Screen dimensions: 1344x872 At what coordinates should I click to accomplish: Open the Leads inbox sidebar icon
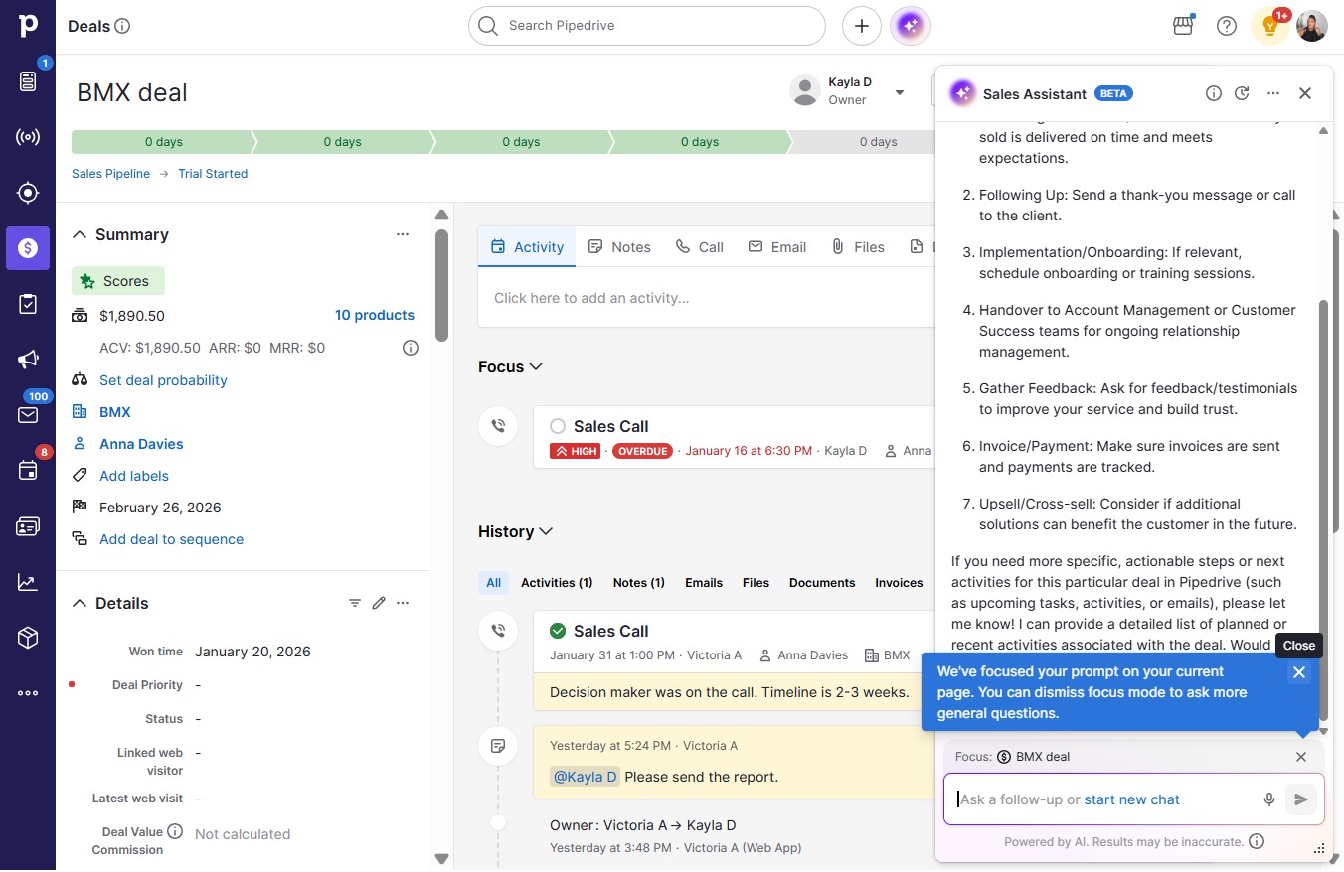pyautogui.click(x=28, y=81)
